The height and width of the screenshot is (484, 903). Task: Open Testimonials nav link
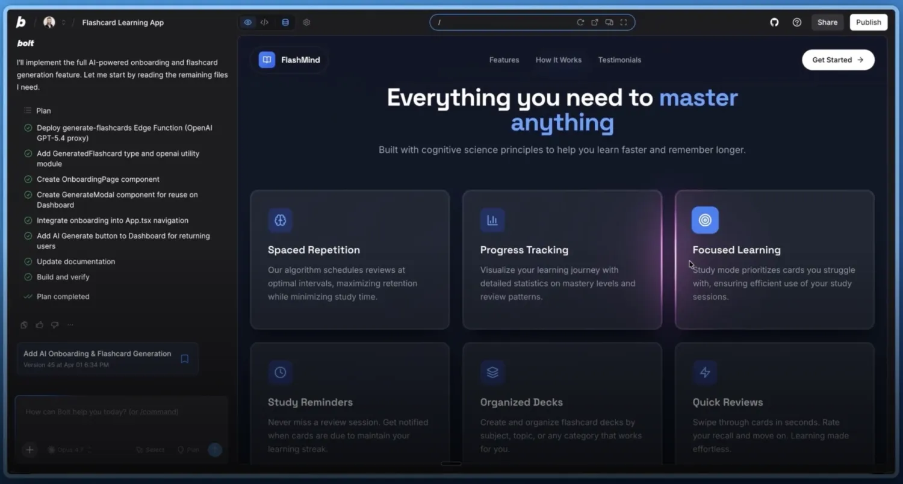pos(619,60)
